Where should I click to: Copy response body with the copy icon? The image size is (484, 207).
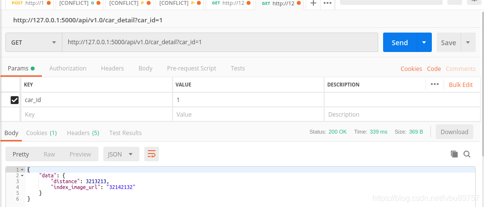(454, 154)
